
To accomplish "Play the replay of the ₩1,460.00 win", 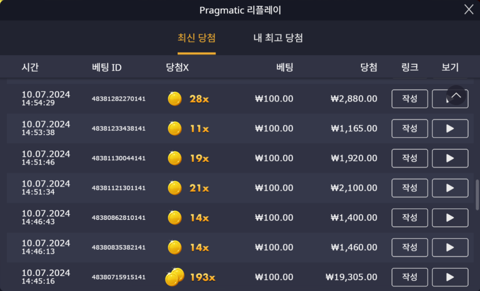I will click(x=450, y=248).
